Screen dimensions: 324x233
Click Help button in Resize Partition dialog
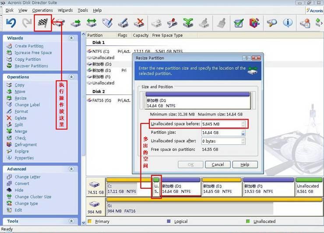coord(245,164)
